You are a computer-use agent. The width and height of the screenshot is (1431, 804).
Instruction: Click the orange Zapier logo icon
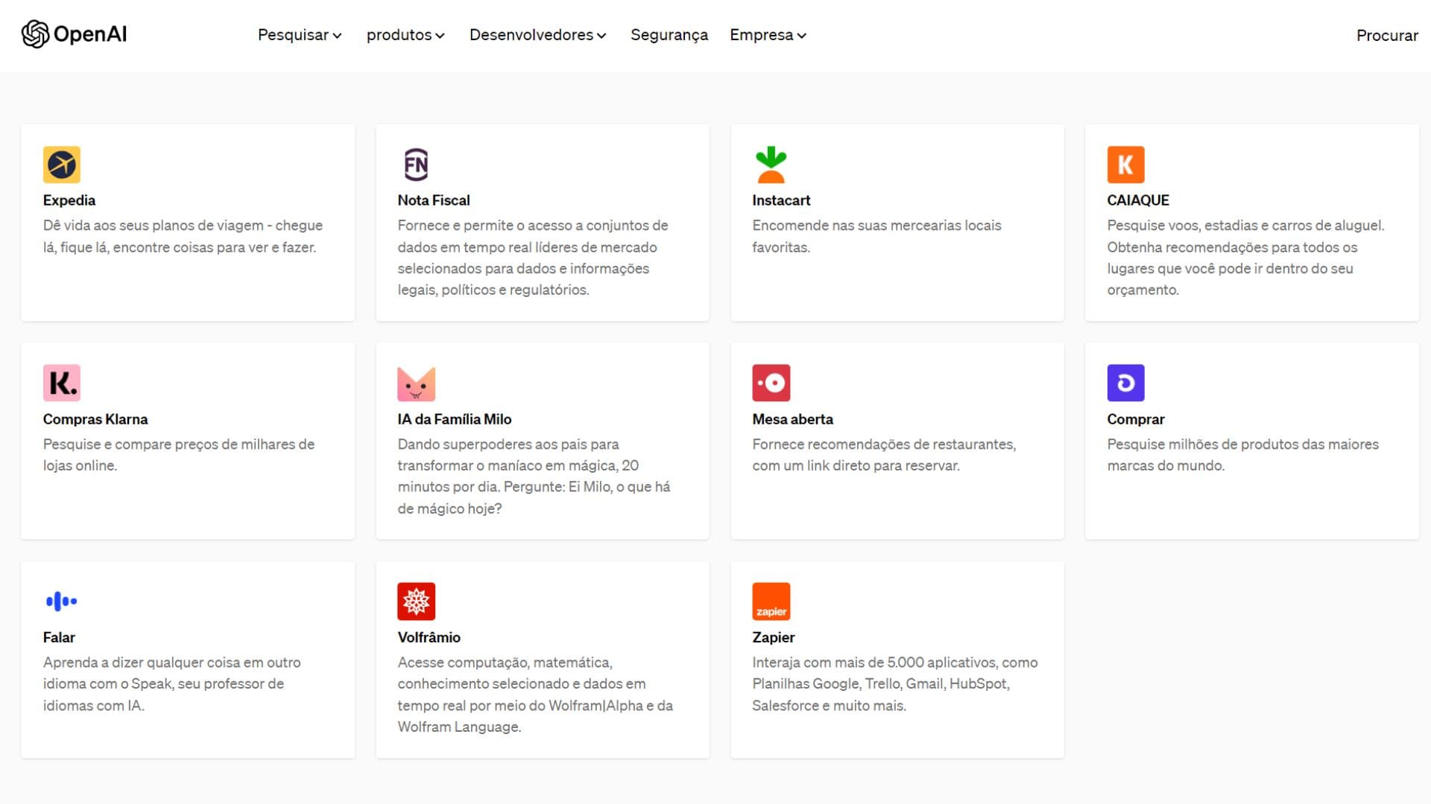click(771, 602)
